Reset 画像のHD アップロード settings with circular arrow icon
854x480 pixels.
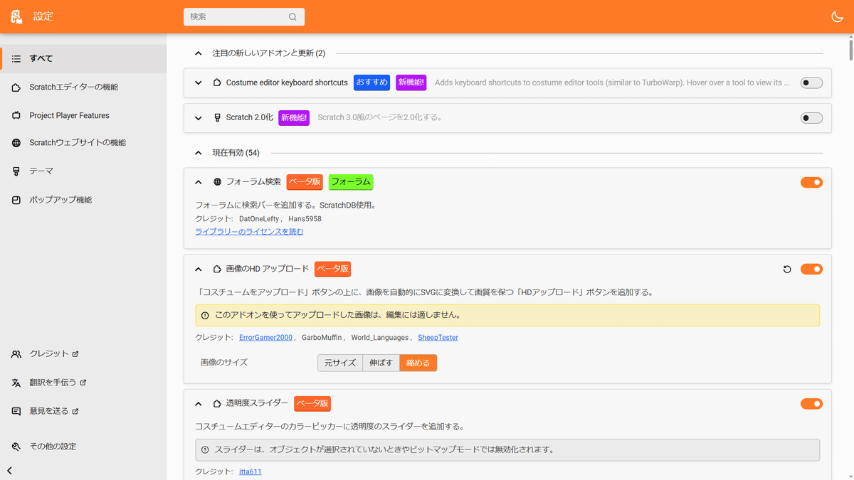(786, 269)
